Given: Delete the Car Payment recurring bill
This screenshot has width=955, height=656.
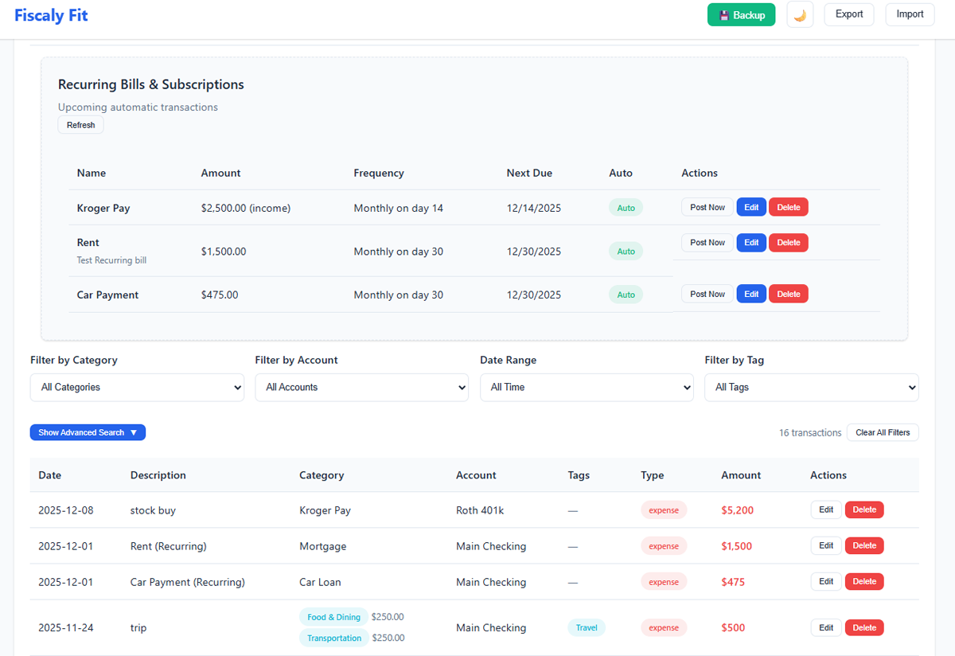Looking at the screenshot, I should click(x=788, y=293).
